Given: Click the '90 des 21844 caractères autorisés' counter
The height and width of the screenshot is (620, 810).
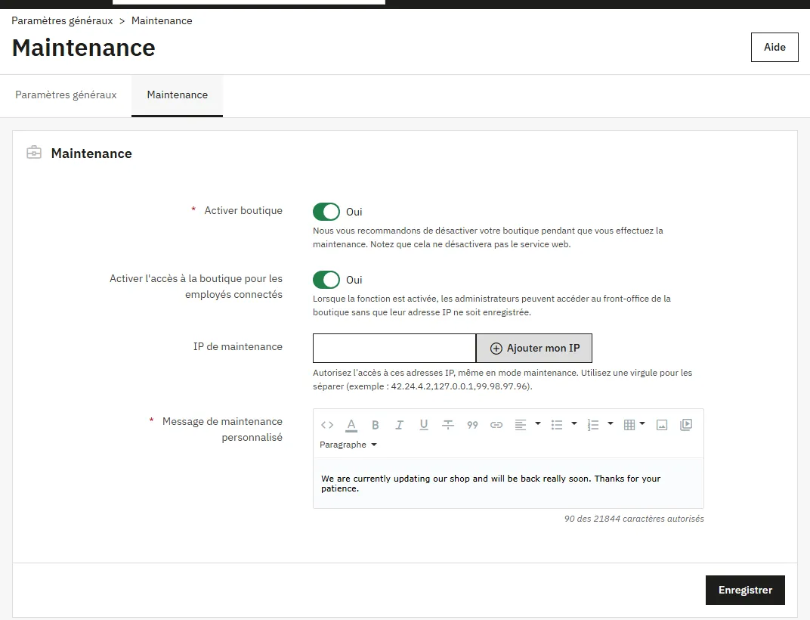Looking at the screenshot, I should [x=634, y=519].
